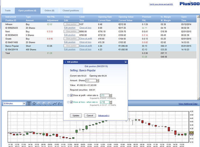Open the Orders (0) tab
Viewport: 200px width, 147px height.
point(50,11)
